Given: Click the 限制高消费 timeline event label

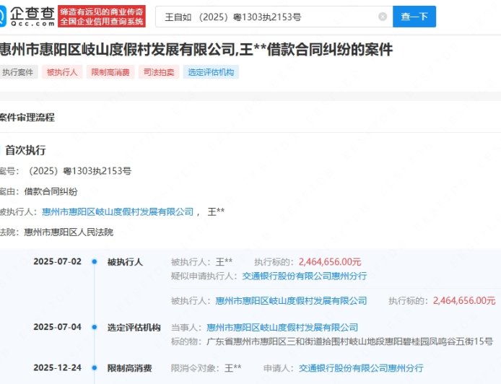Looking at the screenshot, I should (x=129, y=368).
